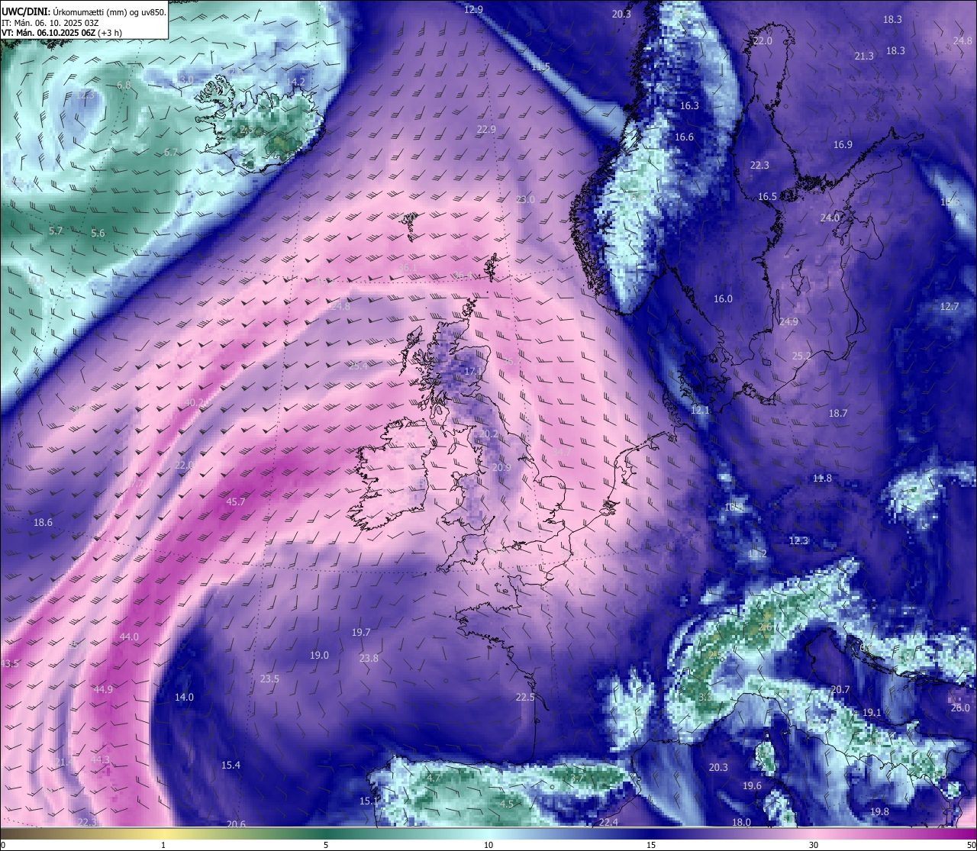Click the 5.6 value label
The height and width of the screenshot is (851, 977).
pos(98,234)
